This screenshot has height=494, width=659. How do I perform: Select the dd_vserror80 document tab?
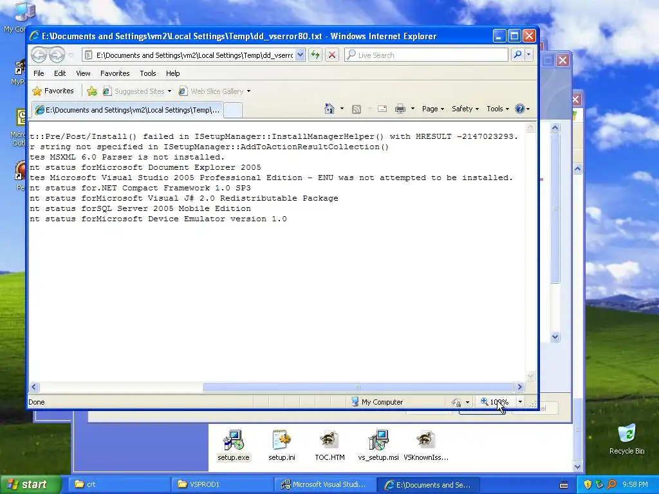(127, 110)
